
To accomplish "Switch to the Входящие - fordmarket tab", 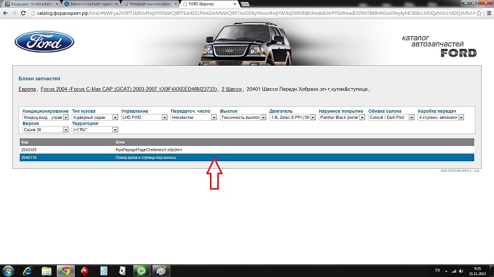I will [x=31, y=4].
